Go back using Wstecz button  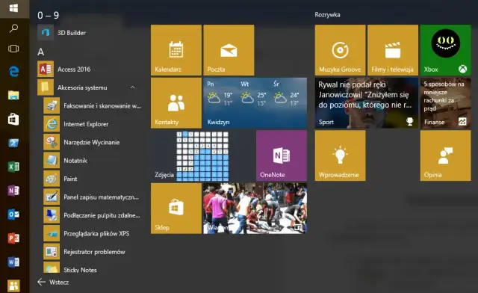53,283
